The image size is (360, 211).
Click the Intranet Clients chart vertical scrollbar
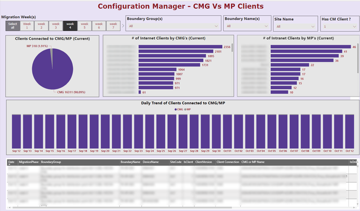pyautogui.click(x=358, y=59)
